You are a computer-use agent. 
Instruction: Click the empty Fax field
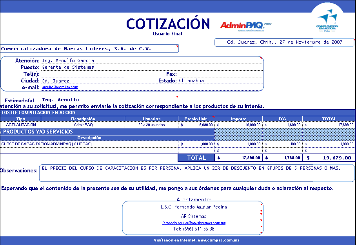tap(220, 74)
